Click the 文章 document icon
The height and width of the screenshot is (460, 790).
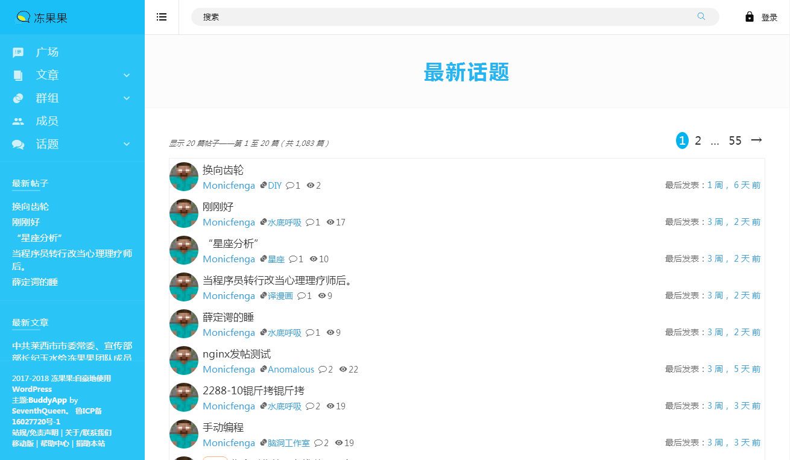point(18,75)
